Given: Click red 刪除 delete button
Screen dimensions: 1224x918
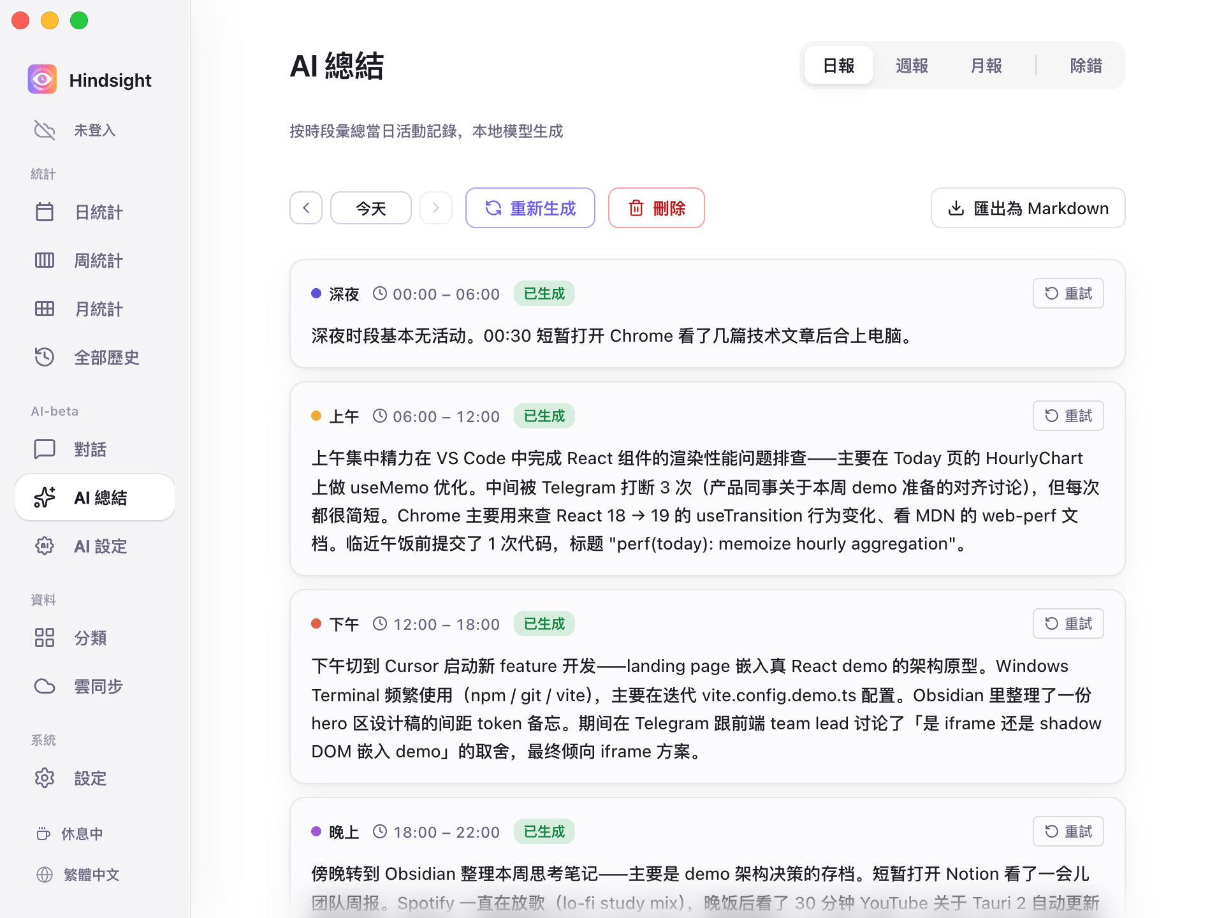Looking at the screenshot, I should point(657,208).
